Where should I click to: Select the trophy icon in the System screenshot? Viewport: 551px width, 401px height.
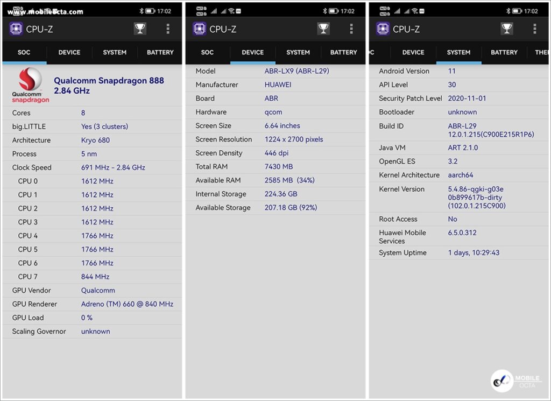pos(507,29)
